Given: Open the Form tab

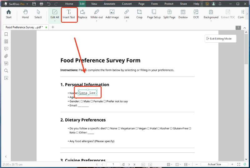Looking at the screenshot, I should [154, 4].
